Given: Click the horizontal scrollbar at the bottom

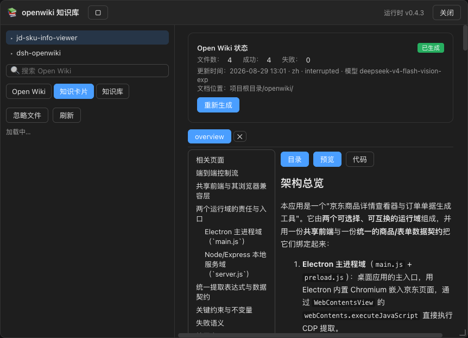Looking at the screenshot, I should point(310,335).
